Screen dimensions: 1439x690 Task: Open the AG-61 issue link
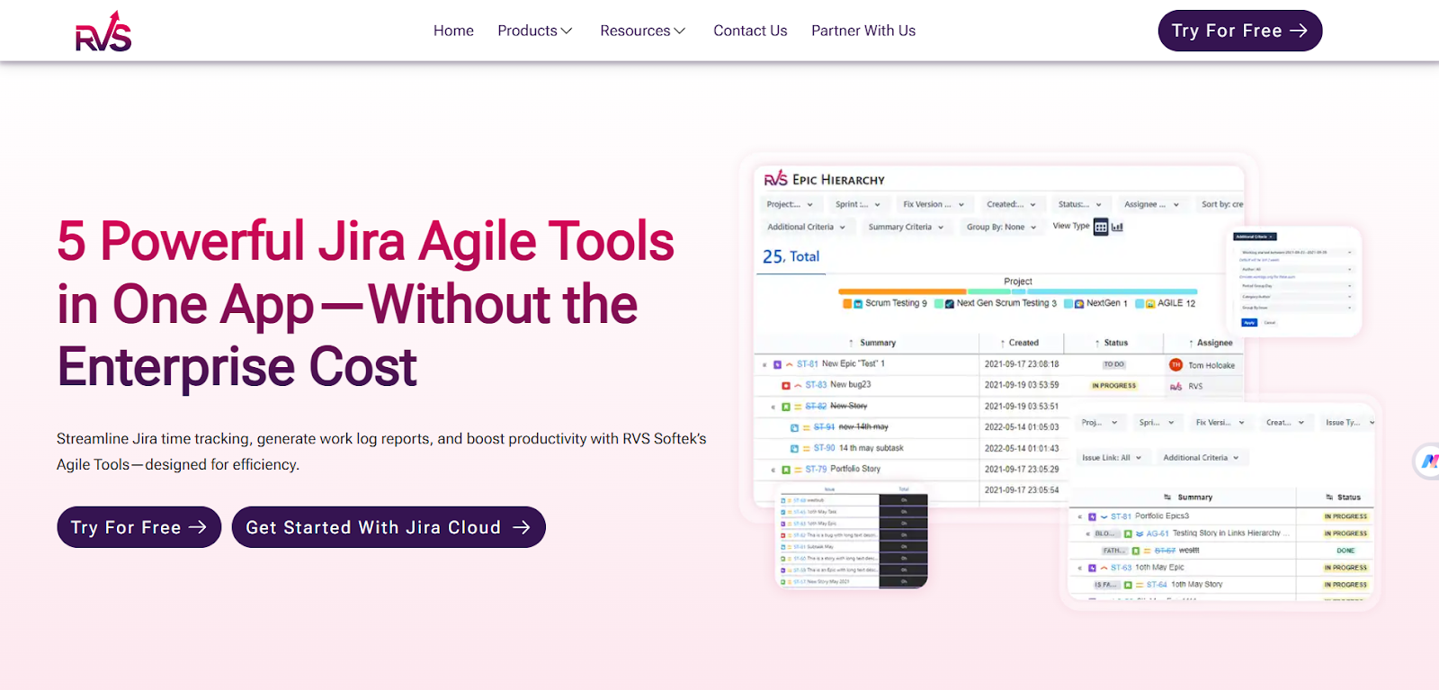(1157, 533)
